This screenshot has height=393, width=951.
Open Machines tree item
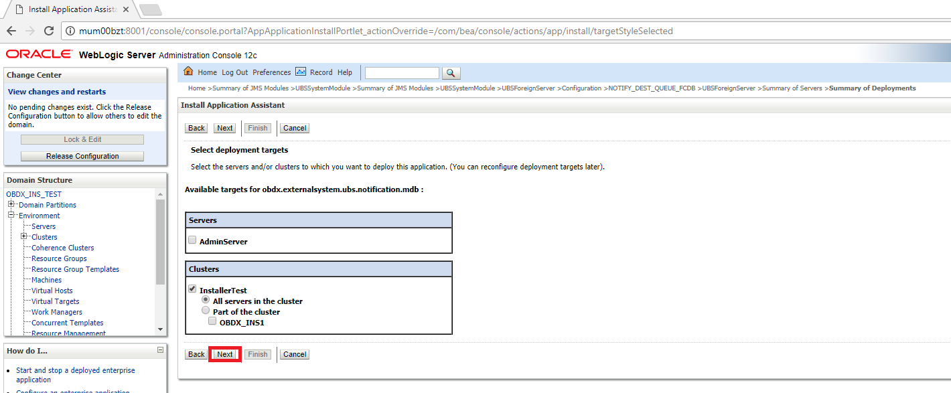click(x=46, y=280)
